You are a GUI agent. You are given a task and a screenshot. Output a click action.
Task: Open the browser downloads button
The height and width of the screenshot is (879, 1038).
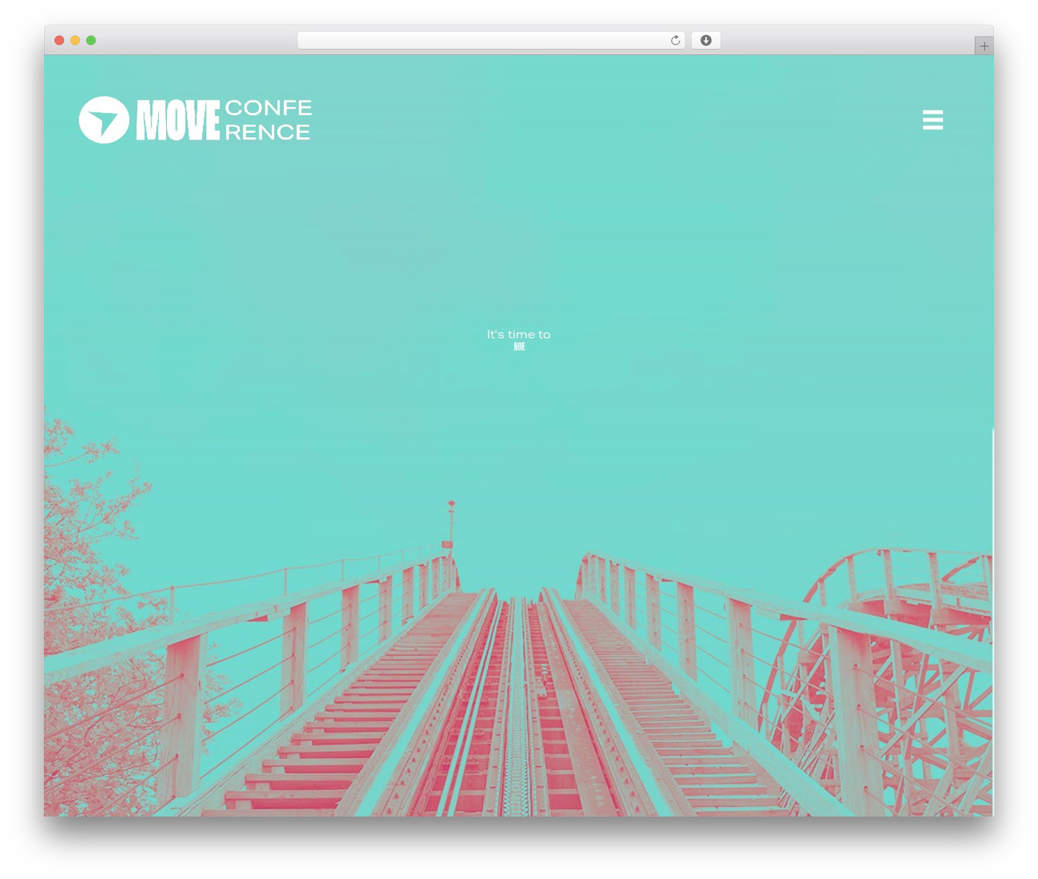pos(706,41)
